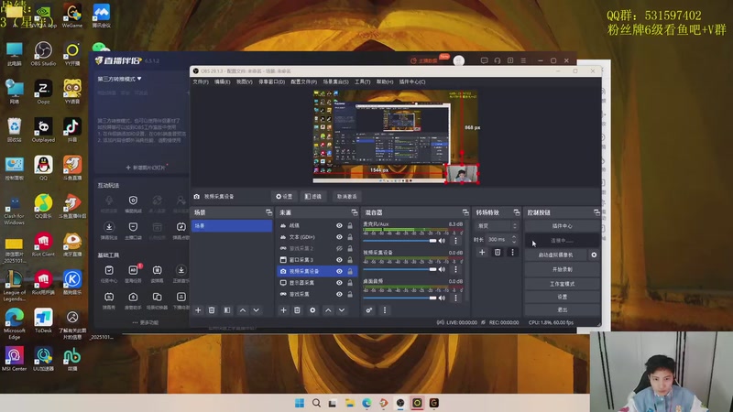Add a scene transition with plus icon
The image size is (733, 412).
482,253
